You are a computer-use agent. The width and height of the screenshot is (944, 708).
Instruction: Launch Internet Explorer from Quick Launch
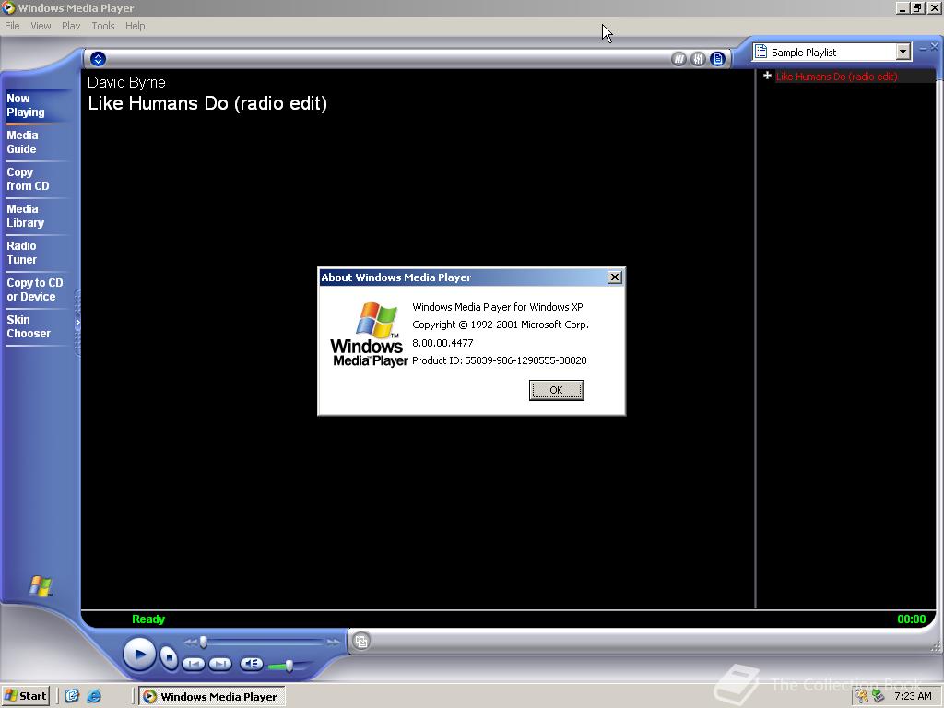point(94,697)
